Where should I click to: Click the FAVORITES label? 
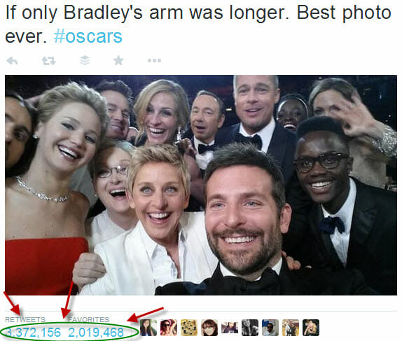pyautogui.click(x=89, y=319)
